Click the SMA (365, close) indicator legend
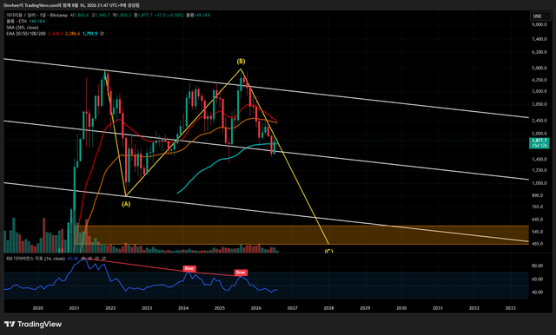 pyautogui.click(x=22, y=27)
